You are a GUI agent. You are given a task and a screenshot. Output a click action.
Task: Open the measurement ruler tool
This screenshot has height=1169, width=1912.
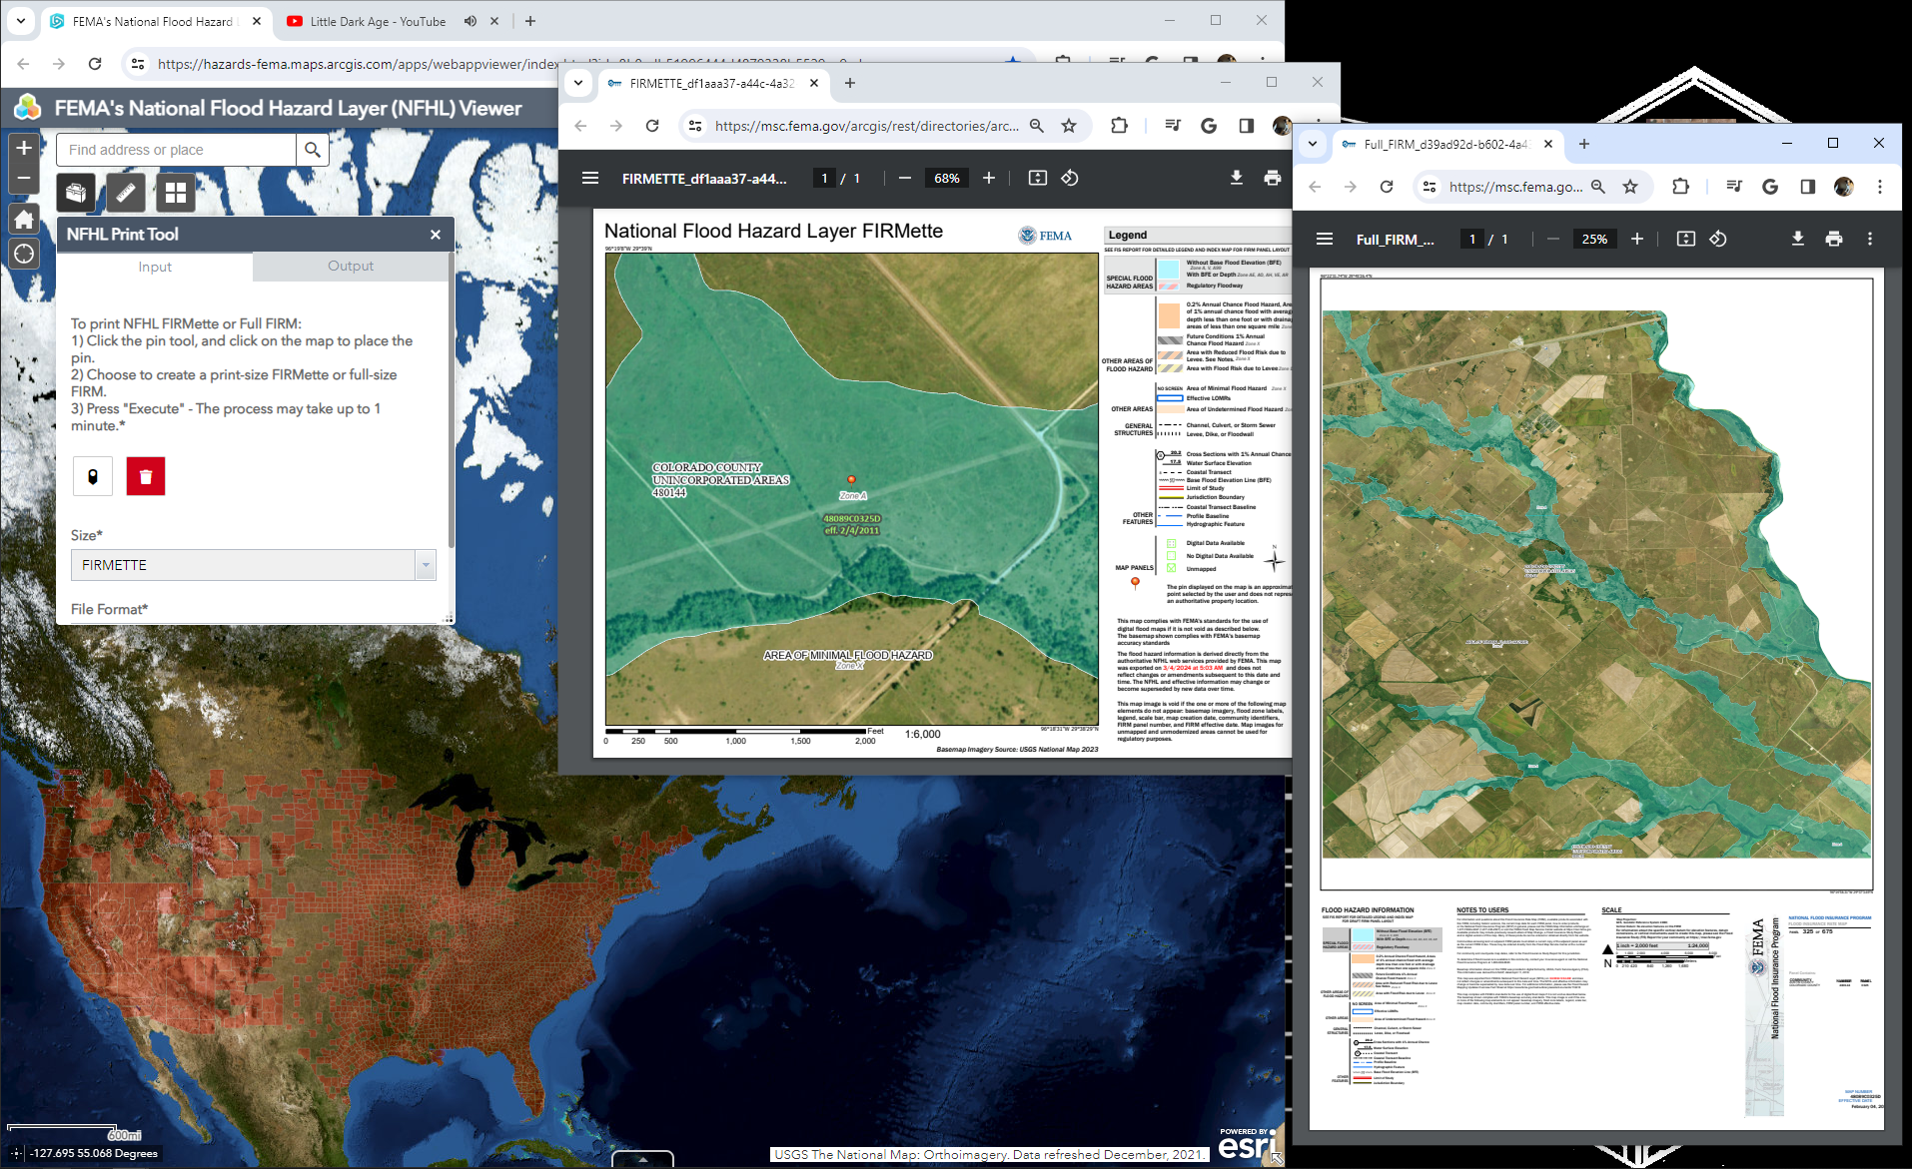[x=126, y=193]
